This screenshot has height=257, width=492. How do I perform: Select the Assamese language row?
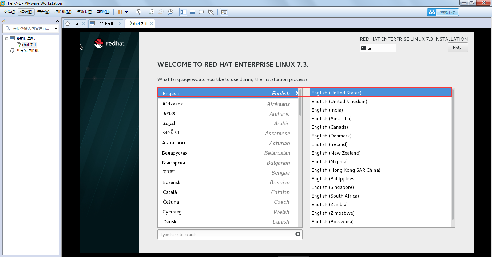click(x=228, y=133)
